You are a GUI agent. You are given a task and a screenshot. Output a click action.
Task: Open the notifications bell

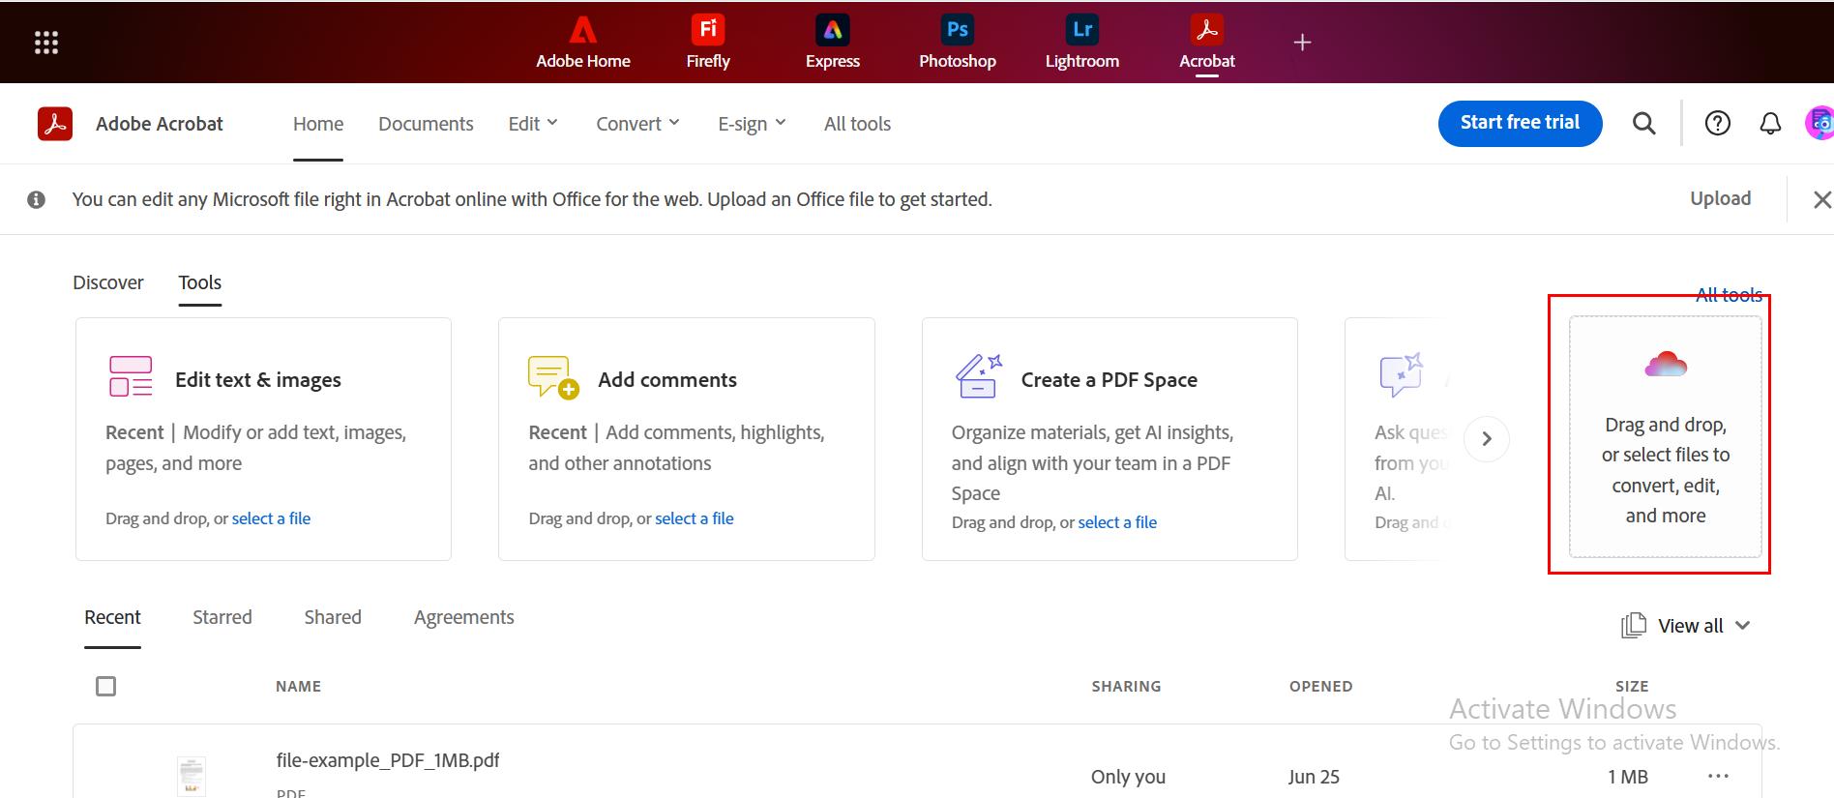point(1769,123)
